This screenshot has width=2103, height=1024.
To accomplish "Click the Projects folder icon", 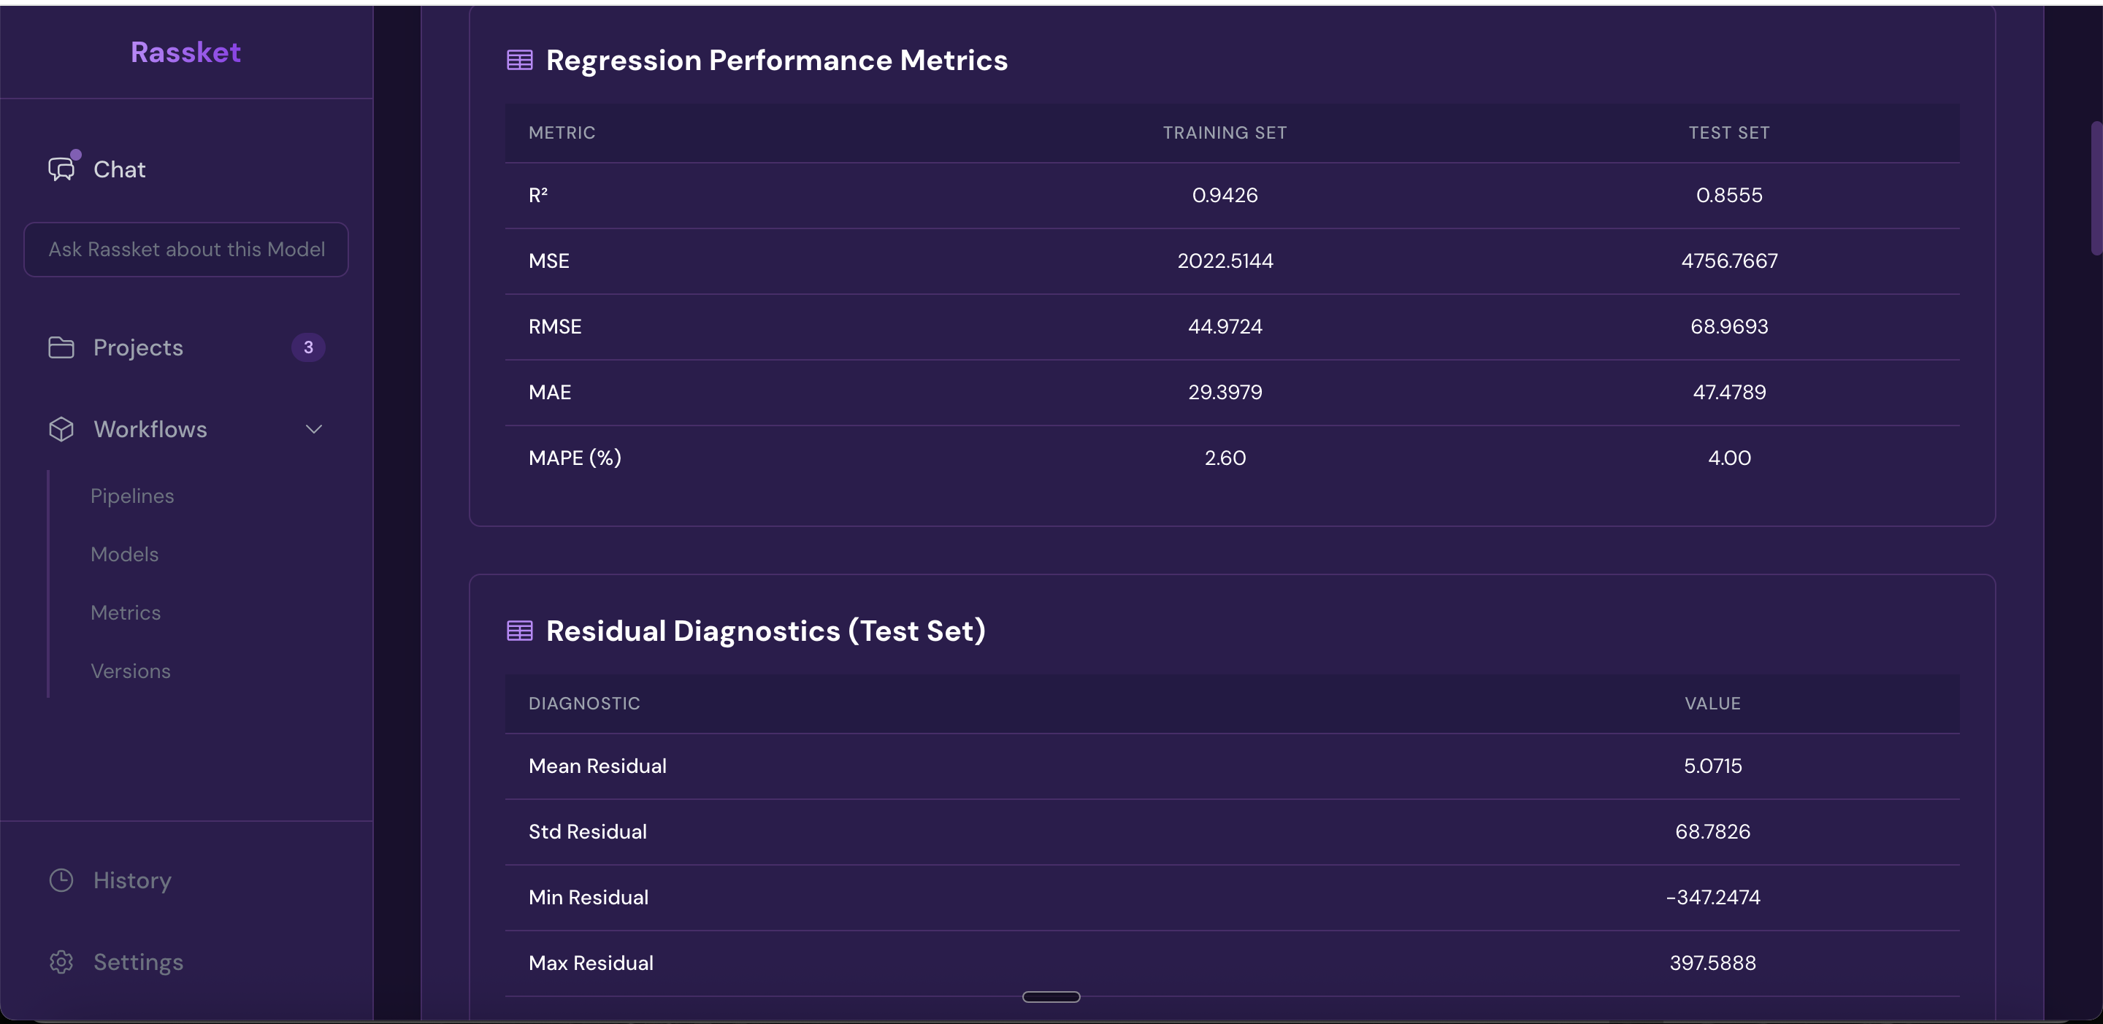I will (61, 347).
